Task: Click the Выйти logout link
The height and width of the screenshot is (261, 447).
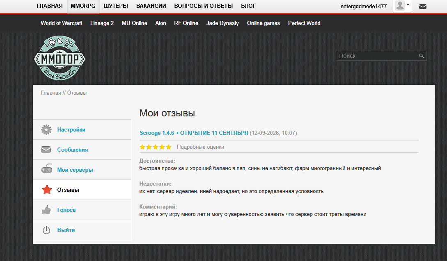Action: coord(66,230)
